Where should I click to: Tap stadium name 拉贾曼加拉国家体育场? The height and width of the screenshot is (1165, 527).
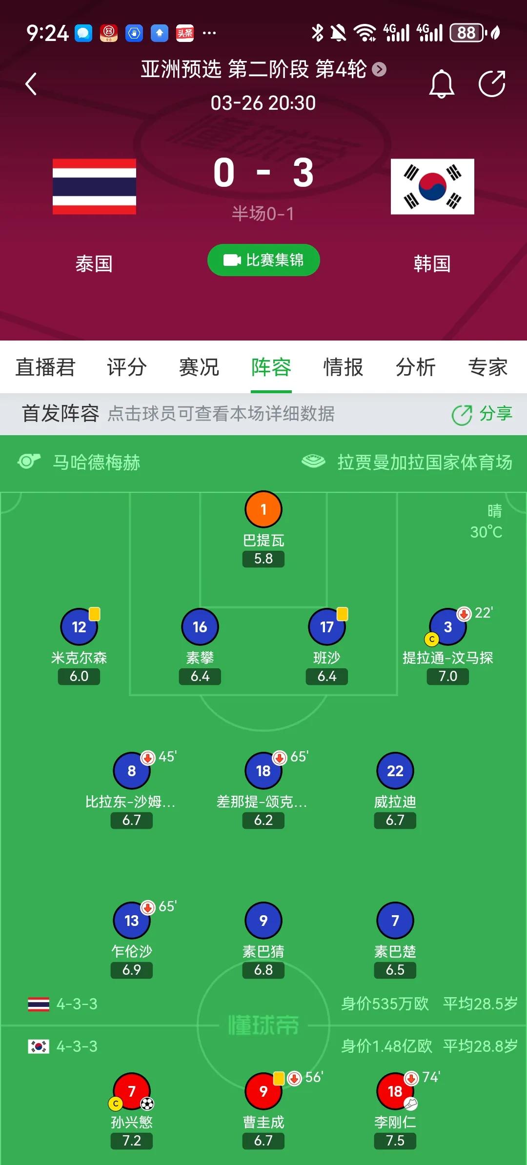pyautogui.click(x=425, y=462)
